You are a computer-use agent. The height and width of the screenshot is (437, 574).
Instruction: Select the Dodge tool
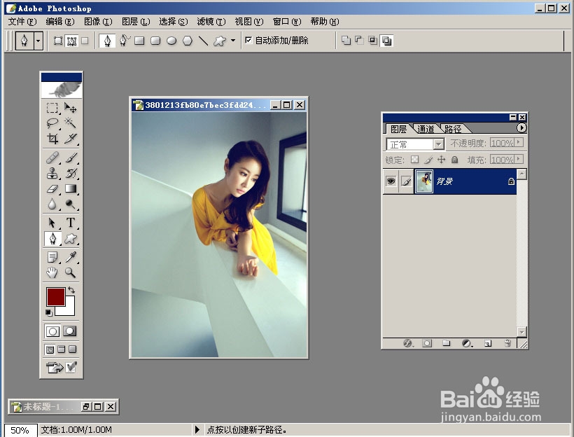pyautogui.click(x=70, y=204)
